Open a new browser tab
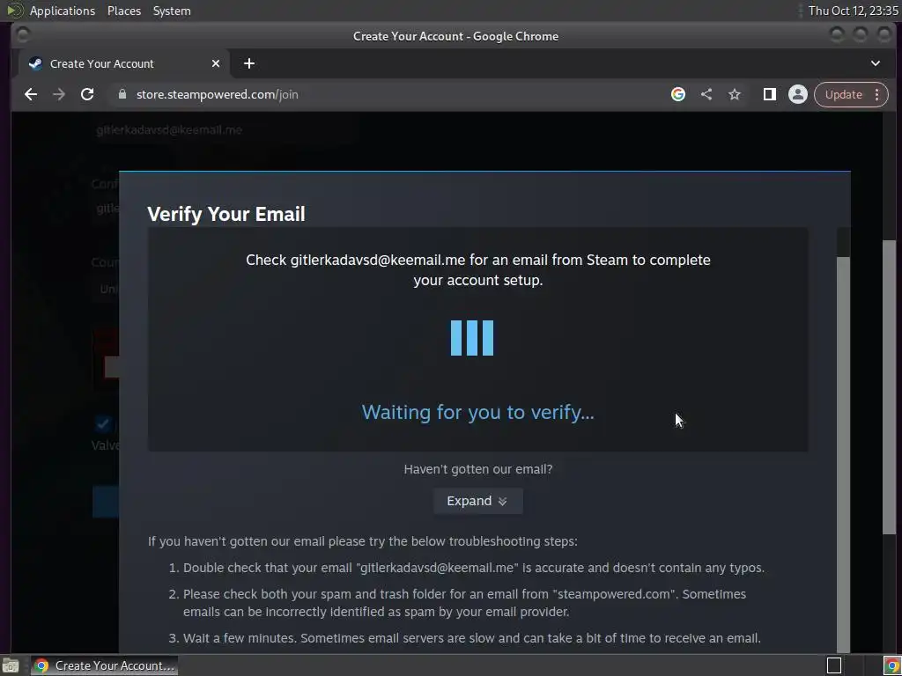Image resolution: width=902 pixels, height=676 pixels. [x=249, y=63]
